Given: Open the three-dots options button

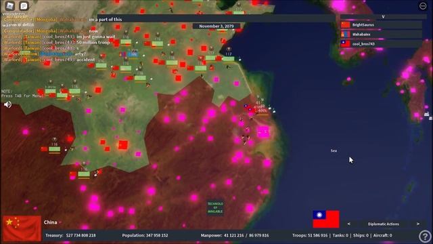Looking at the screenshot, I should [423, 6].
